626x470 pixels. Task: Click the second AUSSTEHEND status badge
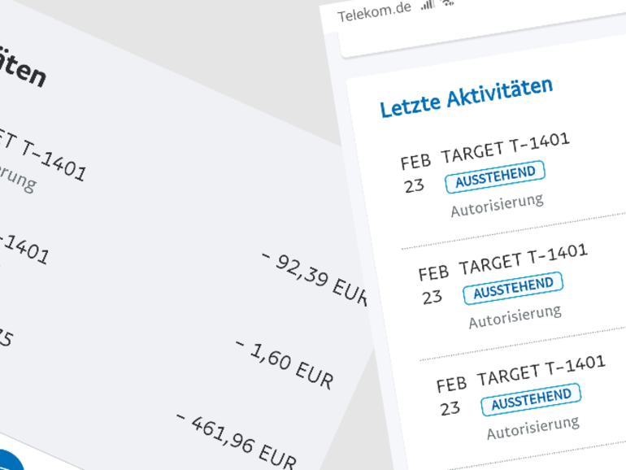coord(513,287)
